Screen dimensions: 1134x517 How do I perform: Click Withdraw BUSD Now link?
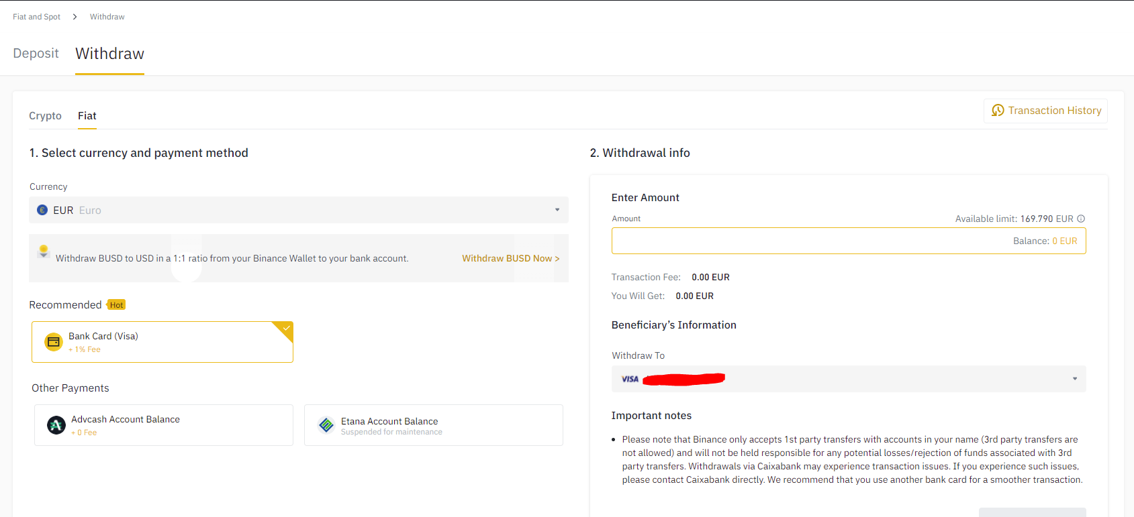[x=510, y=258]
